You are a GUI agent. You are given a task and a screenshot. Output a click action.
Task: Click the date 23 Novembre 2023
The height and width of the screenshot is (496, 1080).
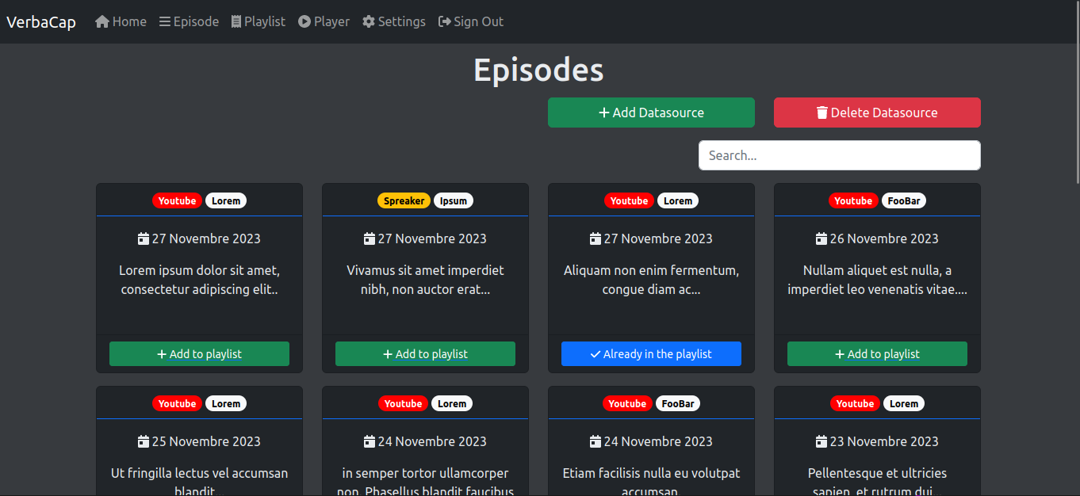(884, 441)
